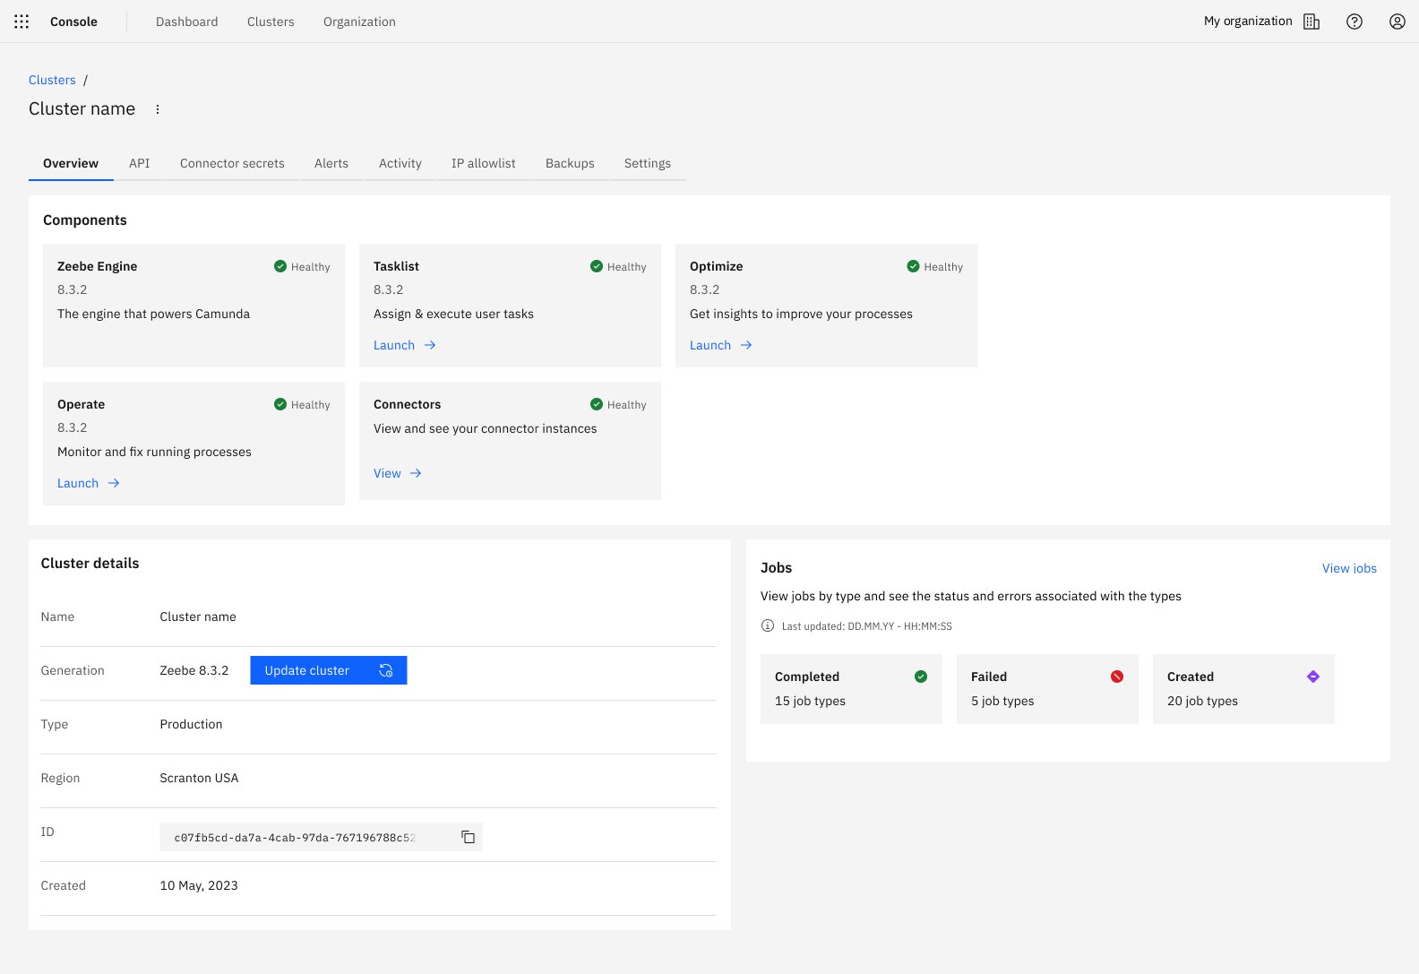Open the app switcher grid icon
Viewport: 1419px width, 974px height.
tap(21, 22)
